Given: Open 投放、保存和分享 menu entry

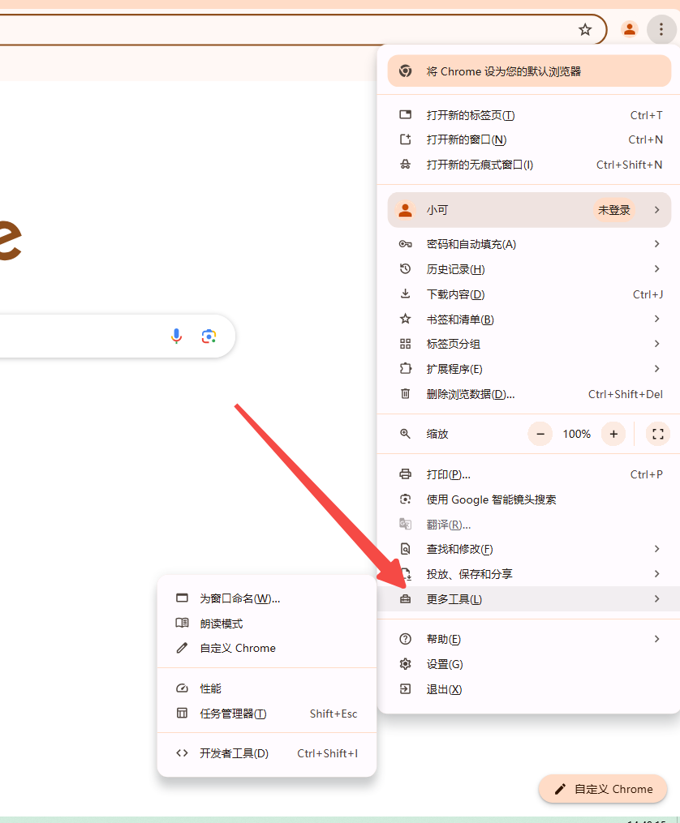Looking at the screenshot, I should (528, 574).
